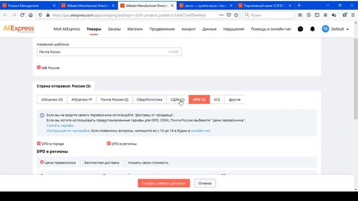The height and width of the screenshot is (201, 358).
Task: Save page to Pocket icon
Action: (x=229, y=15)
